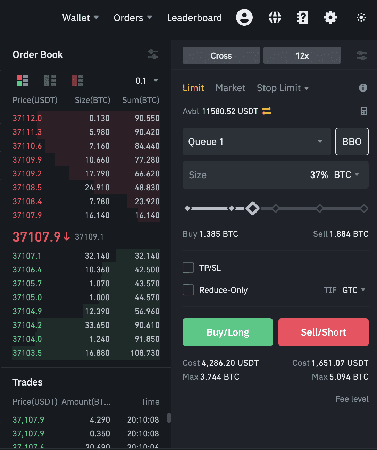This screenshot has width=377, height=450.
Task: Open the Stop Limit order type dropdown
Action: [283, 88]
